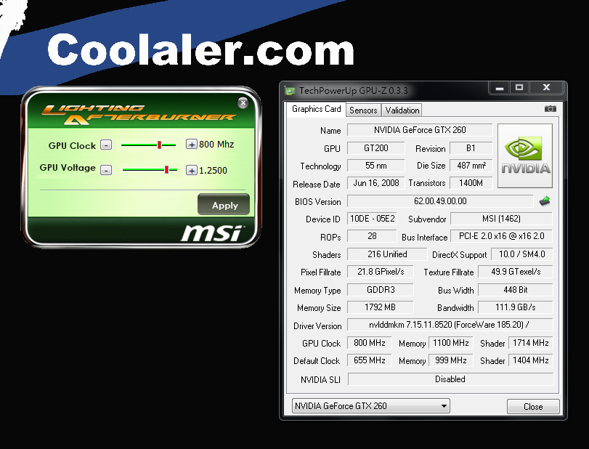Screen dimensions: 589x449
Task: Maximize the GPU-Z window
Action: [x=519, y=88]
